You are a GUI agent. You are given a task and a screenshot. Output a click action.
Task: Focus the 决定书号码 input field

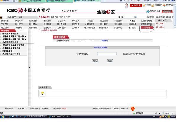107,54
